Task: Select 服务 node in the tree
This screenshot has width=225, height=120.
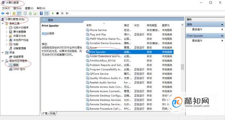Action: [16, 65]
